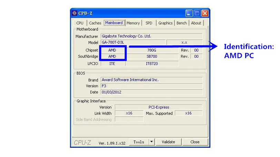This screenshot has width=280, height=157.
Task: Select the model value GA-780T-D3L
Action: (133, 42)
